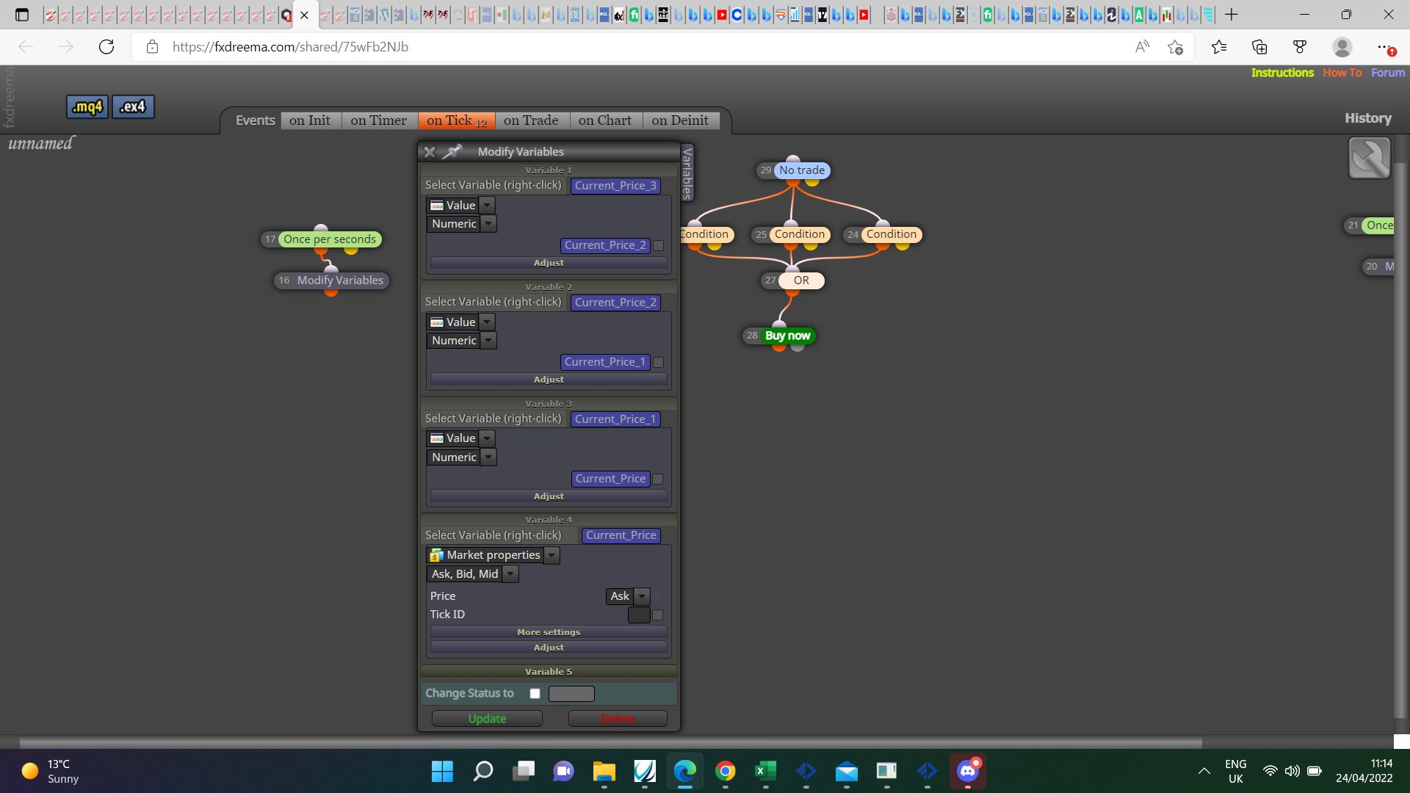Click the pin icon in dialog header
Viewport: 1410px width, 793px height.
(452, 151)
